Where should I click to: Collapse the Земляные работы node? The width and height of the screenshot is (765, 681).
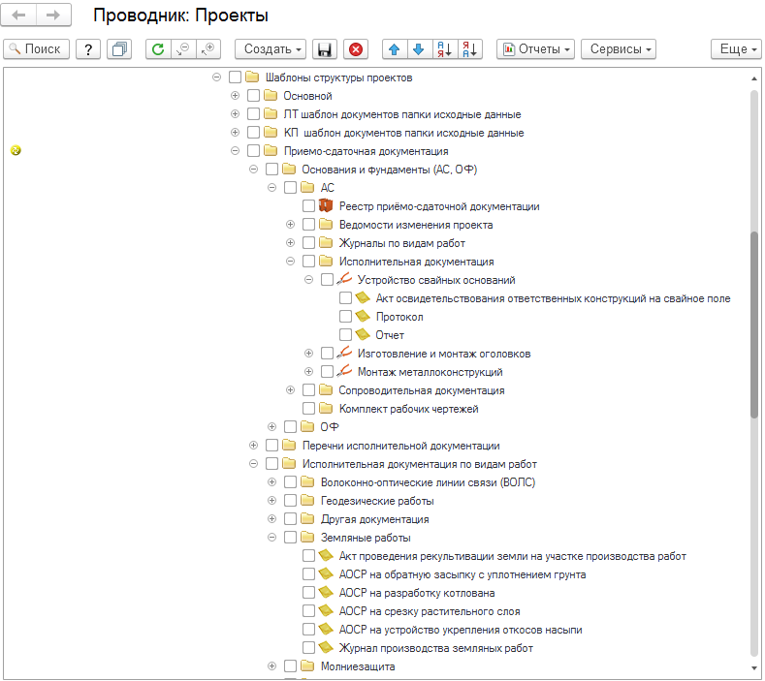(272, 538)
